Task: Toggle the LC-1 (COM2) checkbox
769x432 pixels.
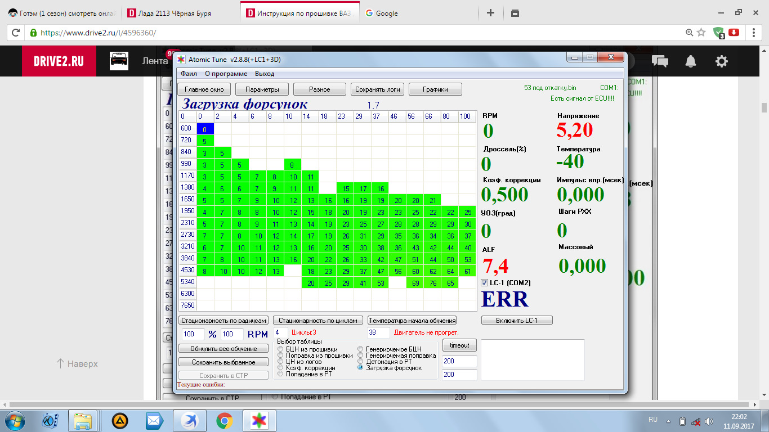Action: [485, 282]
